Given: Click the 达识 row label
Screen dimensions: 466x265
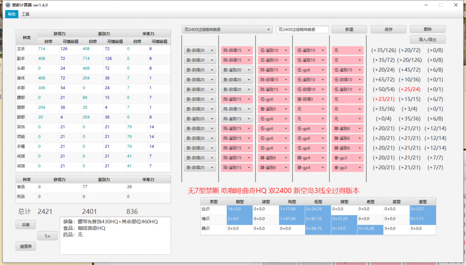Looking at the screenshot, I should (206, 209).
